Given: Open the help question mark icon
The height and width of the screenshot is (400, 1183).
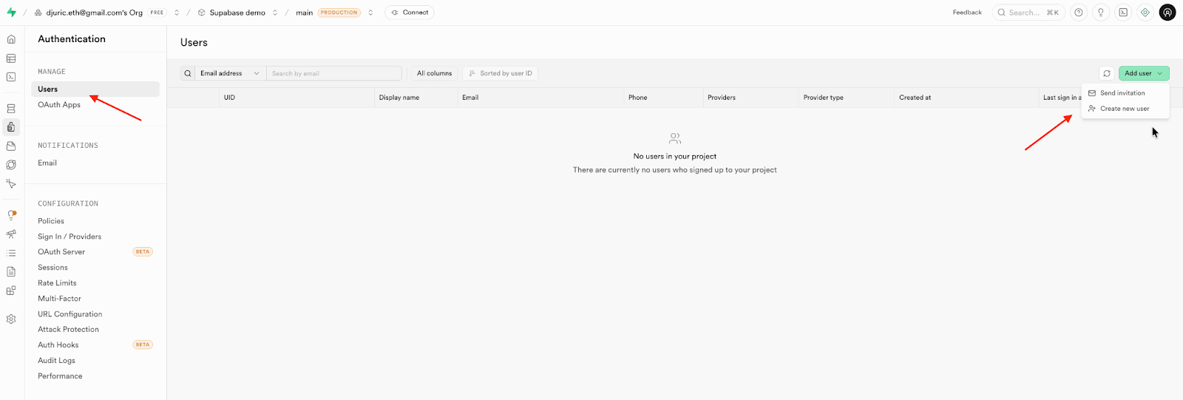Looking at the screenshot, I should tap(1079, 13).
